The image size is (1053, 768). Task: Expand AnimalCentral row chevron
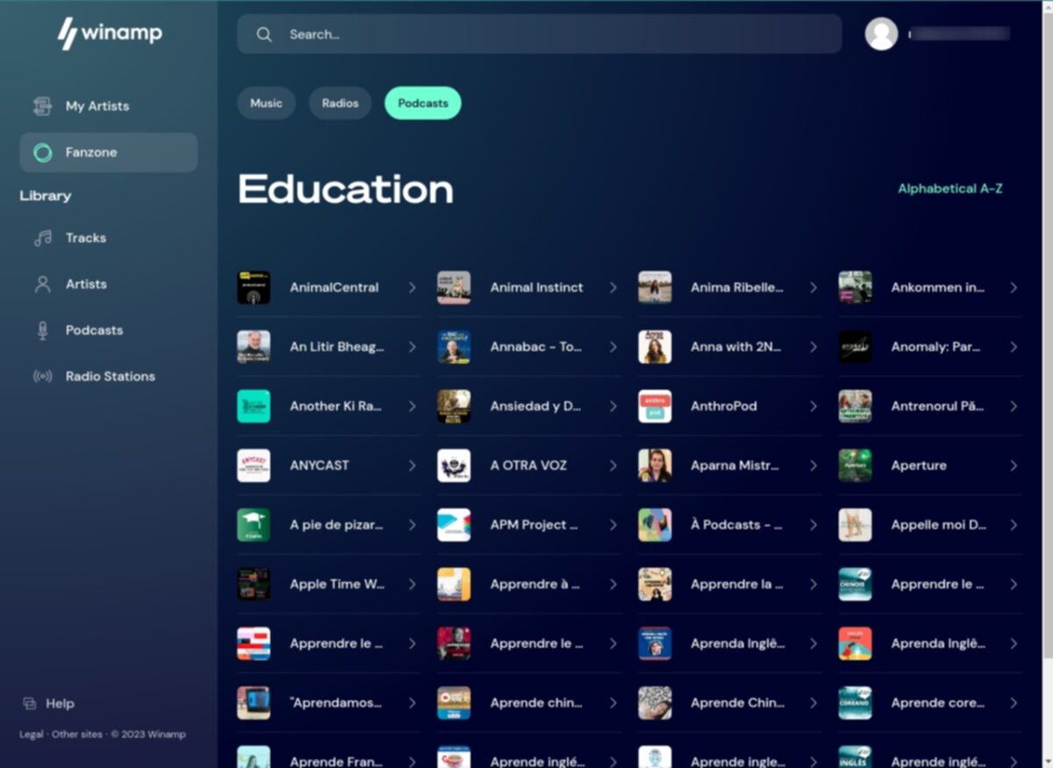[412, 288]
